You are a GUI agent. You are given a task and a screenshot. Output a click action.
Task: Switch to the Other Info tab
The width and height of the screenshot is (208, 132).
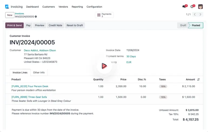point(39,73)
